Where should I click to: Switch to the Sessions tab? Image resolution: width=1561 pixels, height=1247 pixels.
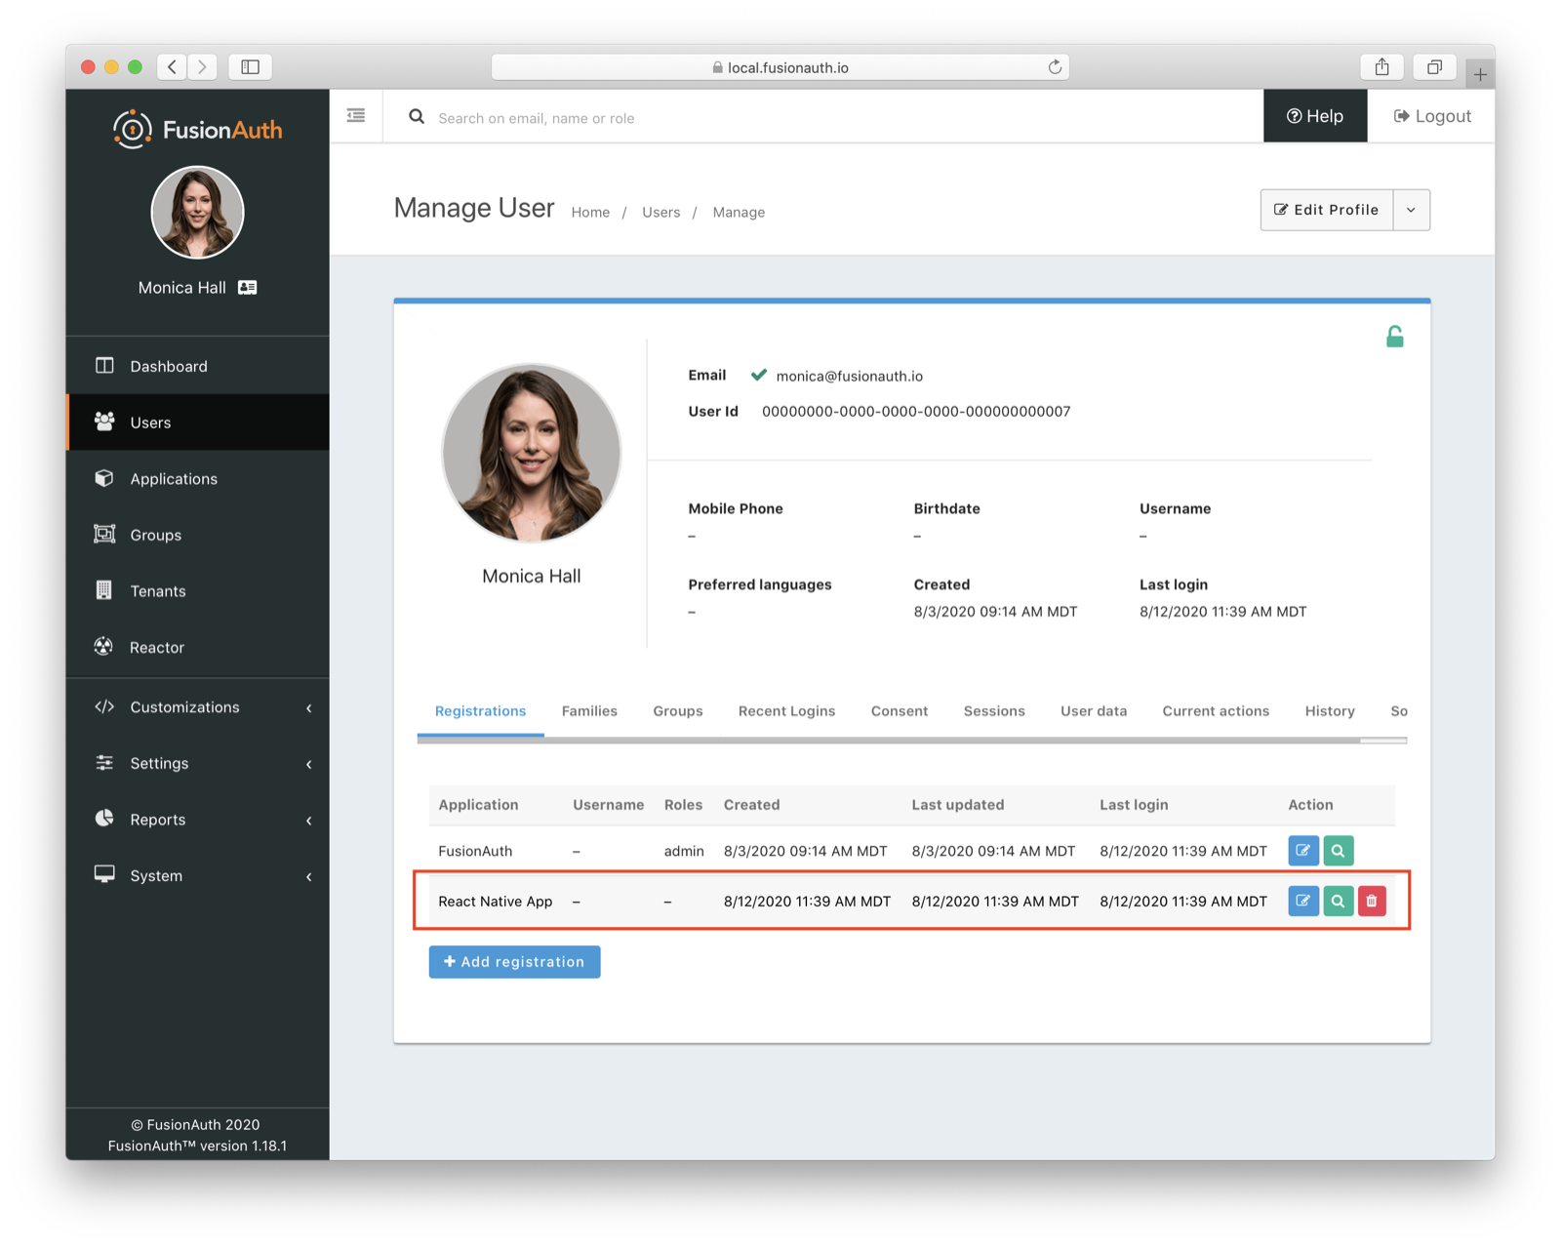(994, 711)
